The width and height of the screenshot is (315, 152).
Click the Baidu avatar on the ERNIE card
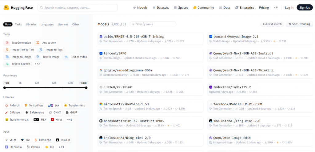(101, 37)
